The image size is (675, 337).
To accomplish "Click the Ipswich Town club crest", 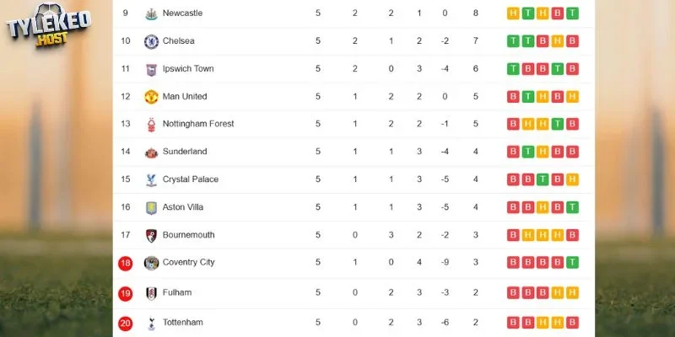I will pos(151,69).
